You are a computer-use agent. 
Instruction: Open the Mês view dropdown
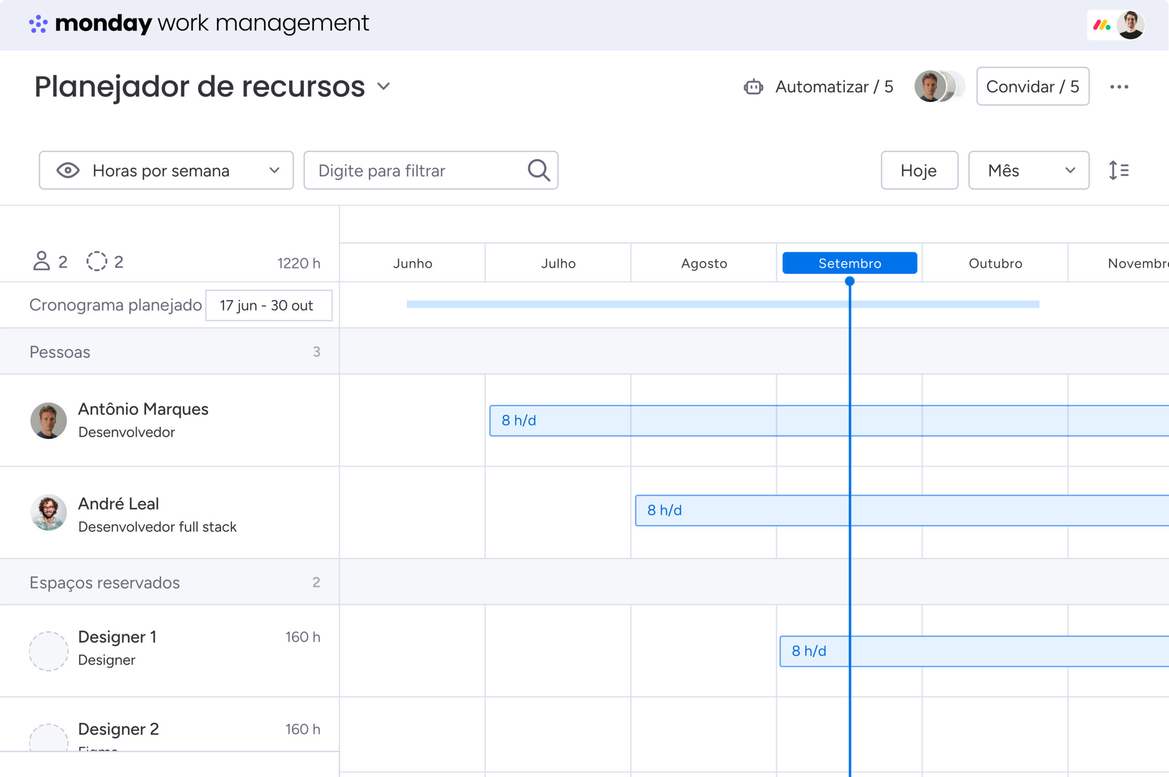pyautogui.click(x=1029, y=170)
